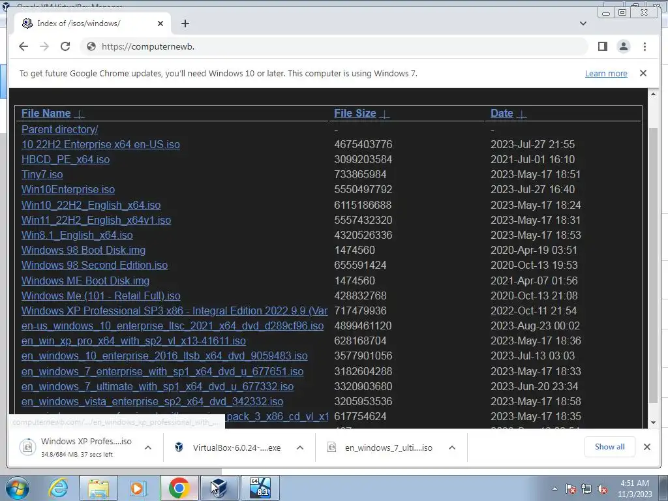668x501 pixels.
Task: Click file size 4675403776
Action: coord(363,144)
